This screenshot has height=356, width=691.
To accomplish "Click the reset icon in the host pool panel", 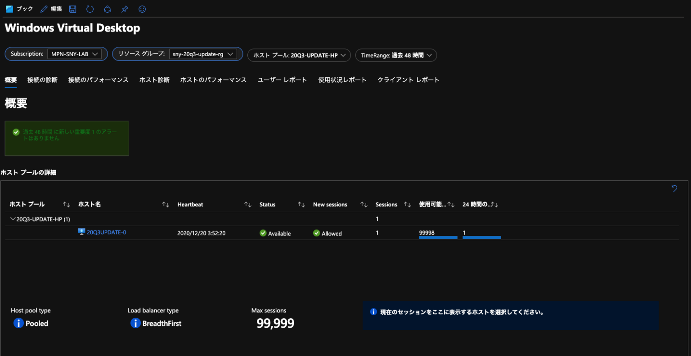I will [674, 188].
